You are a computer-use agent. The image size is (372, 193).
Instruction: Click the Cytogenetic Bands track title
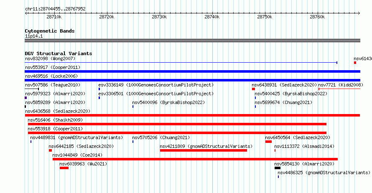[x=50, y=31]
